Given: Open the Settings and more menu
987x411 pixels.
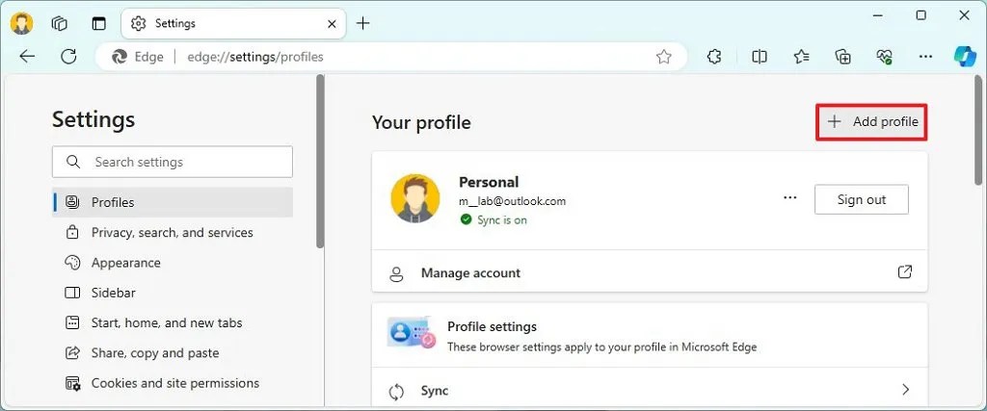Looking at the screenshot, I should (925, 57).
